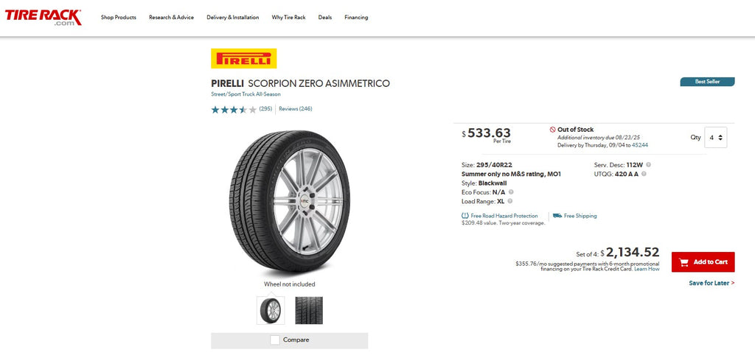Open the Research & Advice menu
The image size is (755, 358).
tap(171, 17)
